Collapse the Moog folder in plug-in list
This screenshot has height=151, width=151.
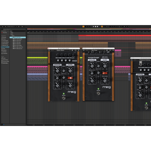(x=11, y=36)
